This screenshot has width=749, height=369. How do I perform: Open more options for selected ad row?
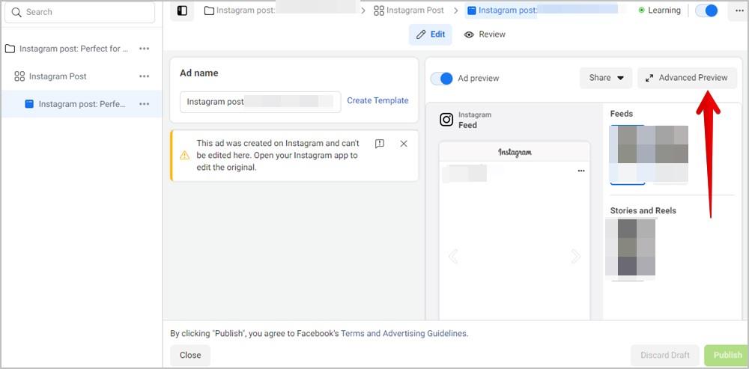[x=145, y=104]
